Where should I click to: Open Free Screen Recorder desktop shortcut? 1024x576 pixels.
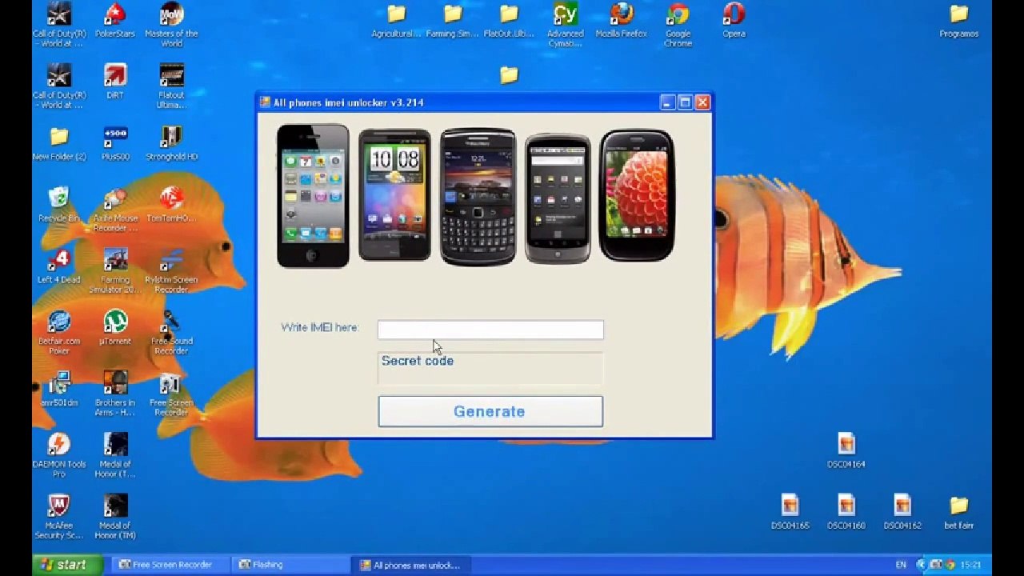(171, 394)
